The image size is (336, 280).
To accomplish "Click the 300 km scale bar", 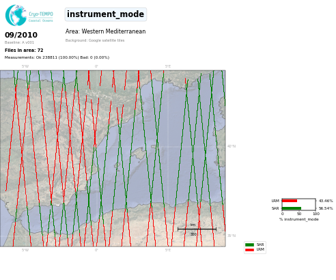I will (197, 229).
